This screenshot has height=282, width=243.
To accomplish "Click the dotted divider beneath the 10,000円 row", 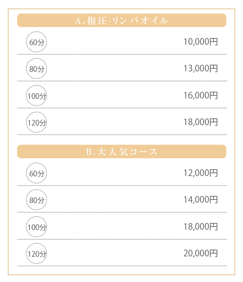I will (x=122, y=54).
